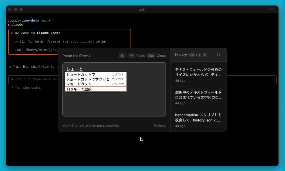The image size is (285, 171).
Task: Click the Close label in the header
Action: (x=161, y=55)
